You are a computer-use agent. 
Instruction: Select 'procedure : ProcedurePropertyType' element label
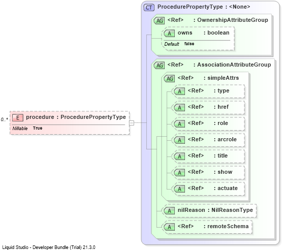pos(76,117)
